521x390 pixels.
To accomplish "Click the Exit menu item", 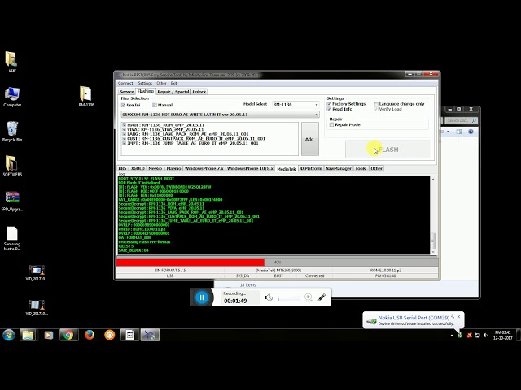I will 173,83.
